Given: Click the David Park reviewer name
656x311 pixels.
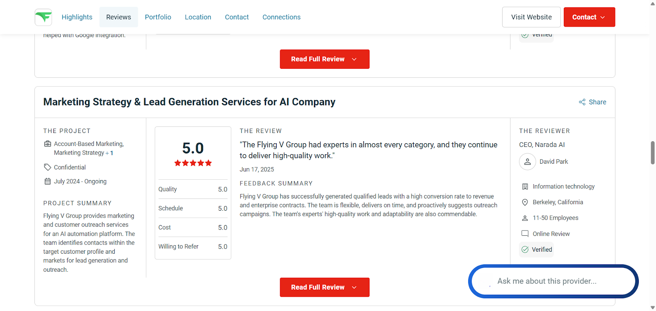Looking at the screenshot, I should (554, 162).
